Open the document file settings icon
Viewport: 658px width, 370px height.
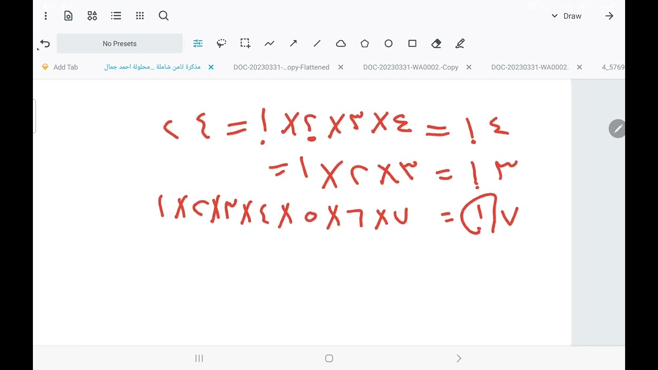pyautogui.click(x=68, y=16)
